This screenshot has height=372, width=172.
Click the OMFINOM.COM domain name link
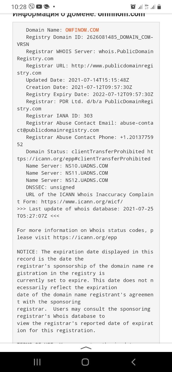(x=82, y=30)
